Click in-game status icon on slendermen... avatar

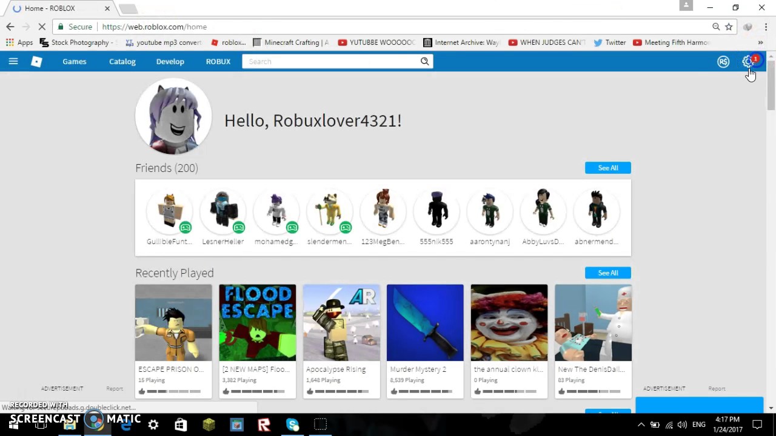click(x=346, y=228)
